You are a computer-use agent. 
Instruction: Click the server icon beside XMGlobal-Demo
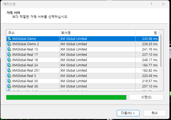[x=9, y=39]
